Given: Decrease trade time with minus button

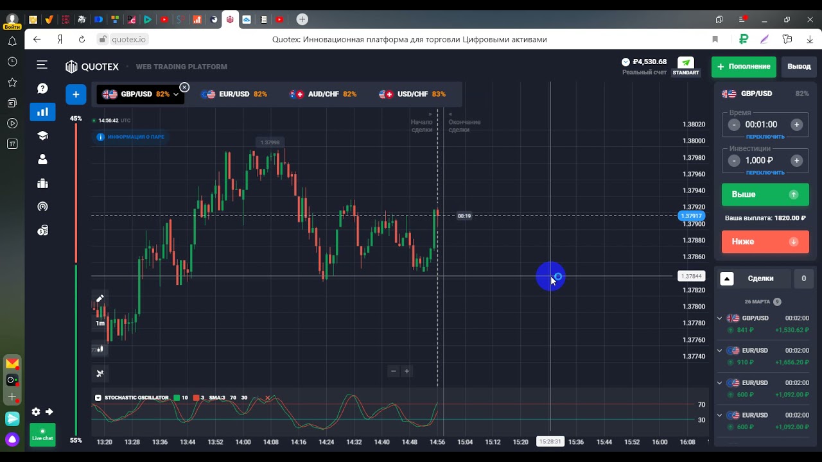Looking at the screenshot, I should [734, 125].
